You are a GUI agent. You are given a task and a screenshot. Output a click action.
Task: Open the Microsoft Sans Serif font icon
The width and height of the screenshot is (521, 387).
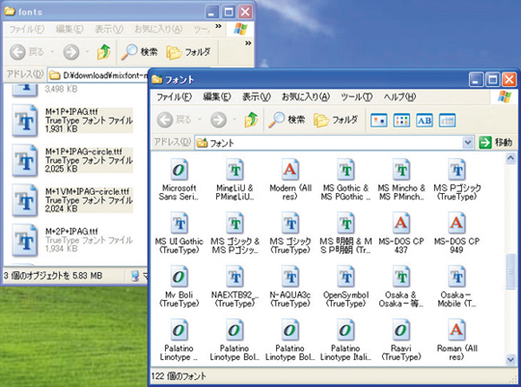click(178, 170)
